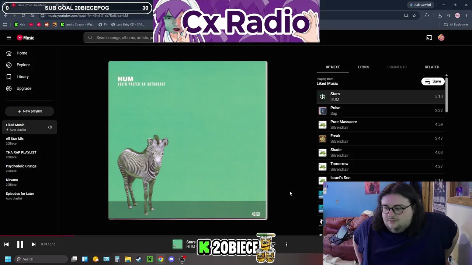Click the Stars thumbnail in the player bar

click(x=177, y=244)
